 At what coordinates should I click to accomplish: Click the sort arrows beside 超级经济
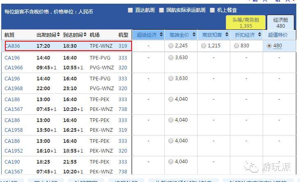(x=161, y=35)
